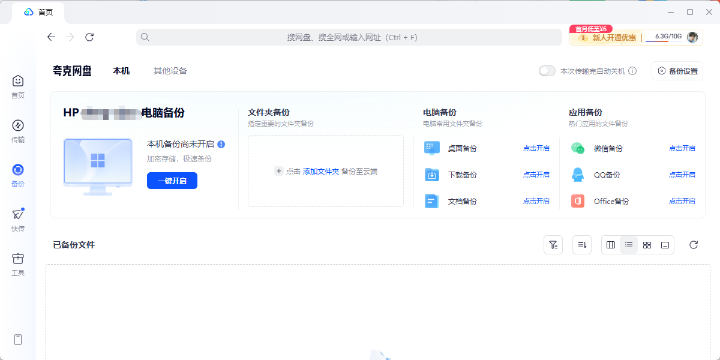The height and width of the screenshot is (360, 720).
Task: Click the QQ备份 penguin icon
Action: coord(577,175)
